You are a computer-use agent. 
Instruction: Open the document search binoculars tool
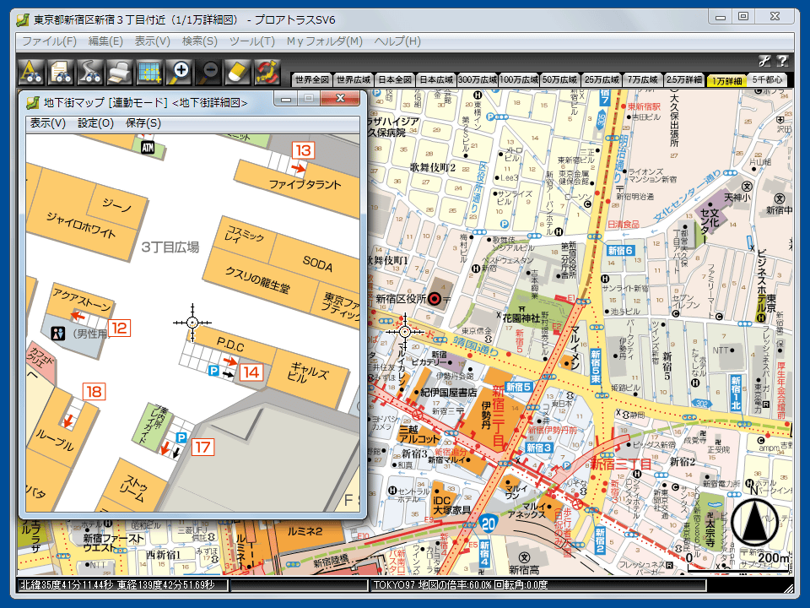(62, 72)
